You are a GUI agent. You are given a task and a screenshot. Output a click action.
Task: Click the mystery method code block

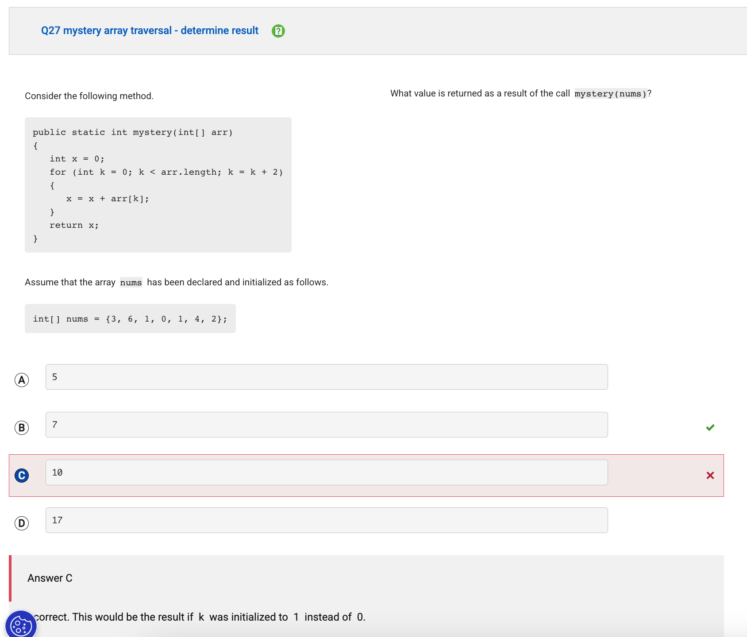coord(158,185)
